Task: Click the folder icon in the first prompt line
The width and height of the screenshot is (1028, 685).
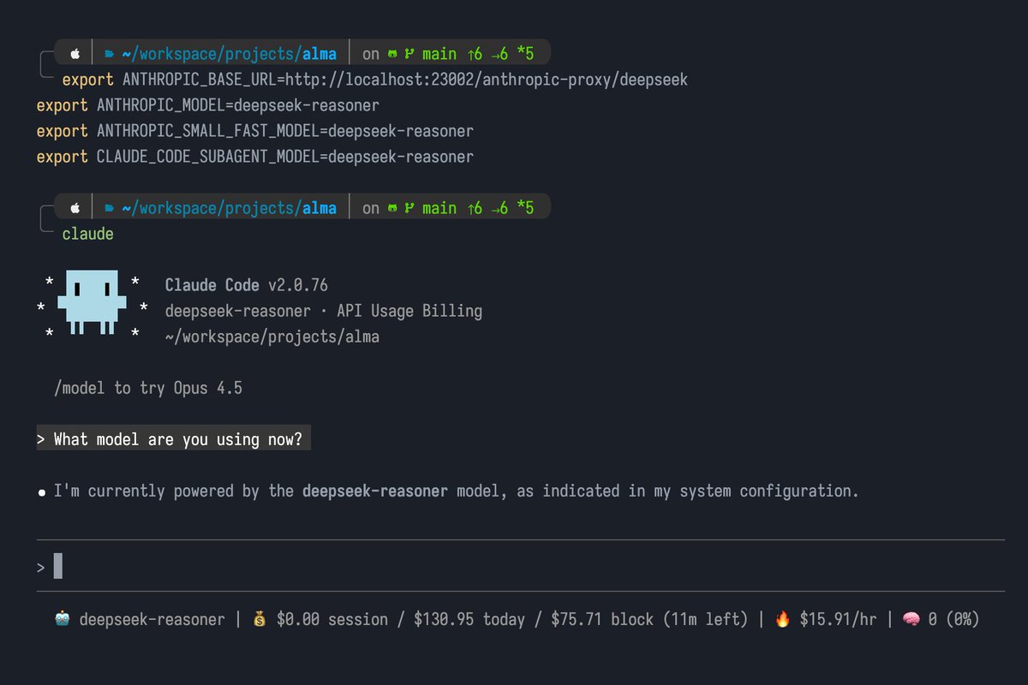Action: click(110, 54)
